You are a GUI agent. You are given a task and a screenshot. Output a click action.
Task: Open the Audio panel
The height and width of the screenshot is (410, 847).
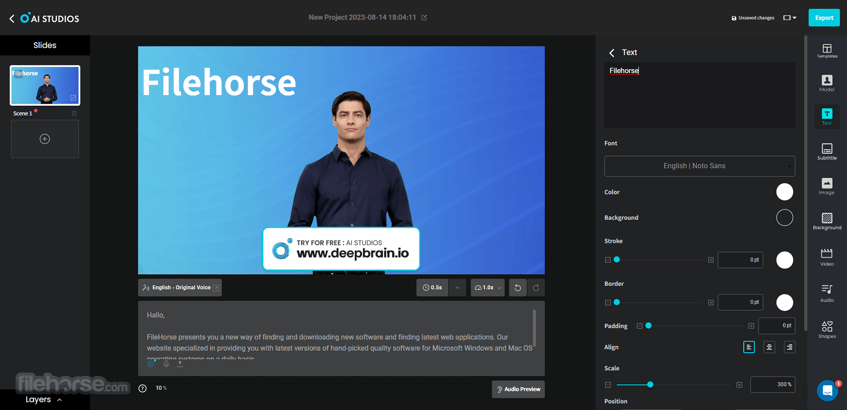(x=827, y=293)
